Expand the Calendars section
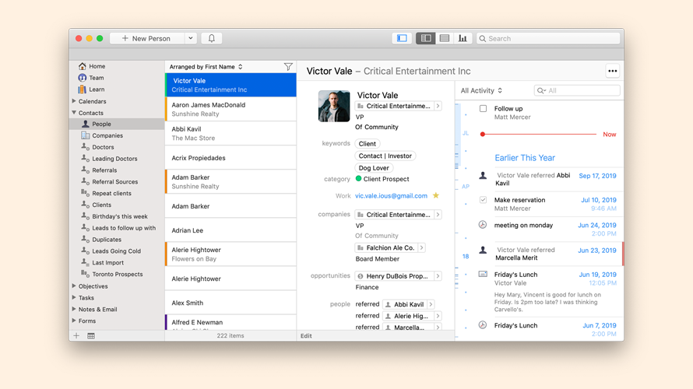Viewport: 693px width, 389px height. 74,101
